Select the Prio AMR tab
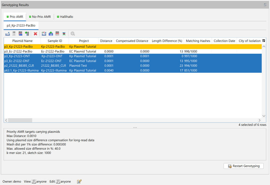This screenshot has width=270, height=185. click(x=14, y=17)
